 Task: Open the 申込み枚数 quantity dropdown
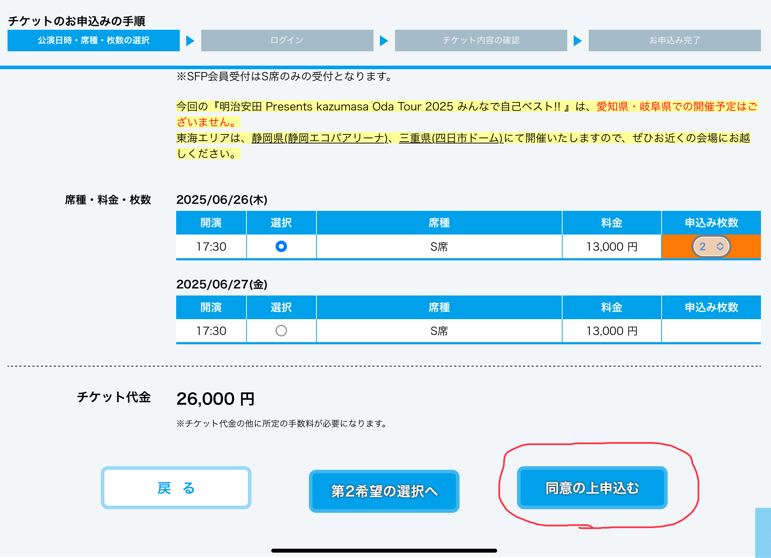pos(708,246)
